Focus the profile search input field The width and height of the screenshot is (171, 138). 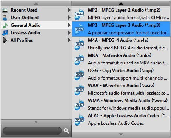(32, 131)
